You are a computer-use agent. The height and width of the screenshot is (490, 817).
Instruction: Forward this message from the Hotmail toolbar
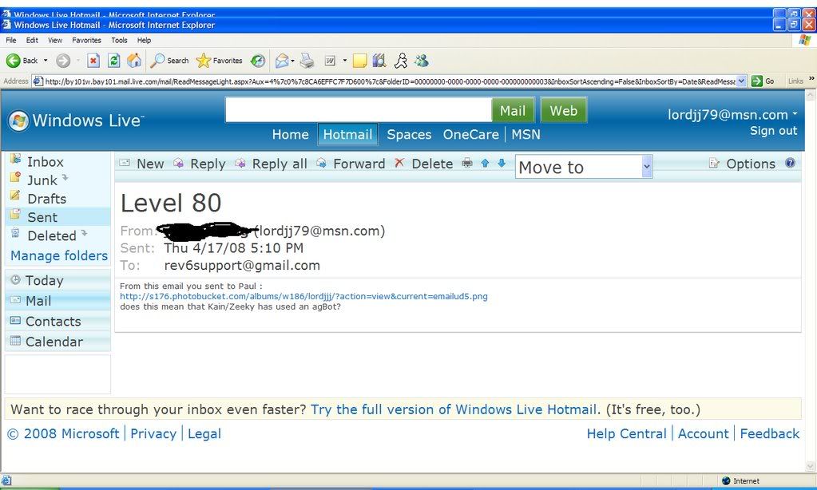click(x=351, y=164)
